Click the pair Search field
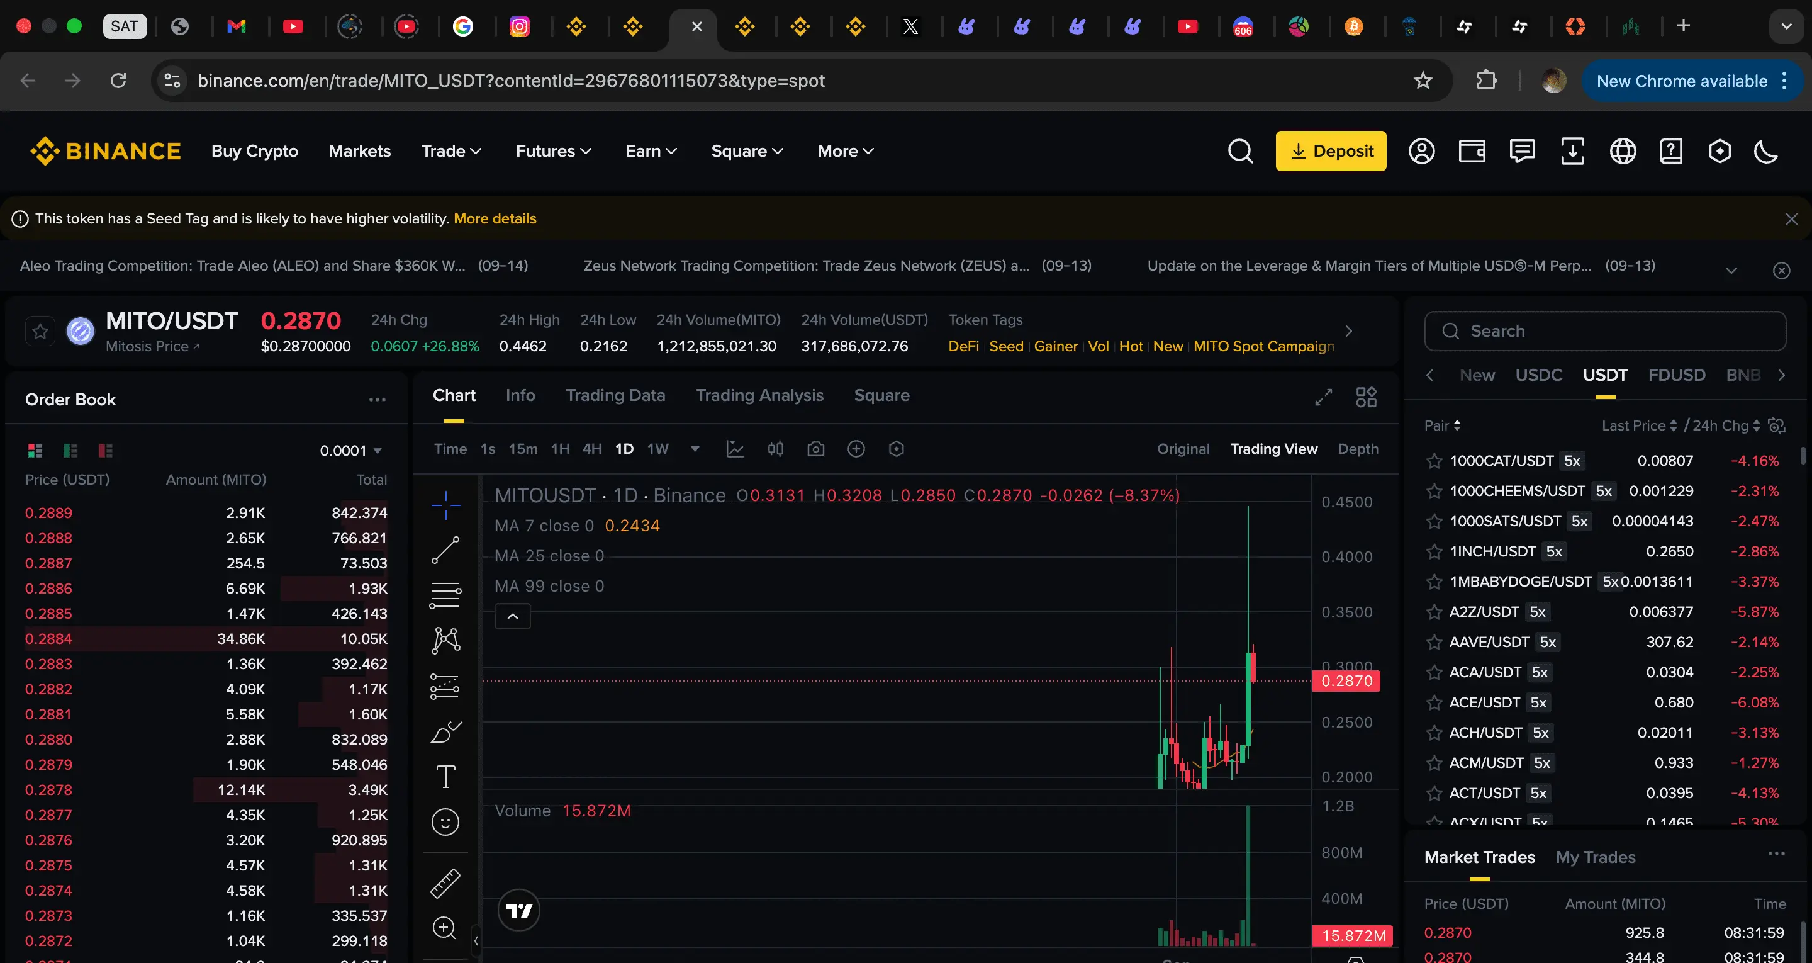 1605,332
